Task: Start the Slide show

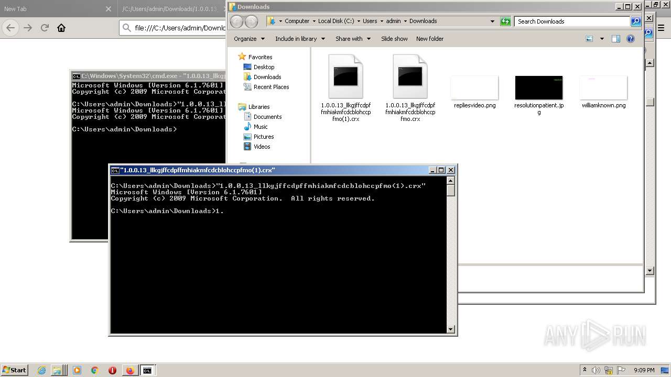Action: coord(394,39)
